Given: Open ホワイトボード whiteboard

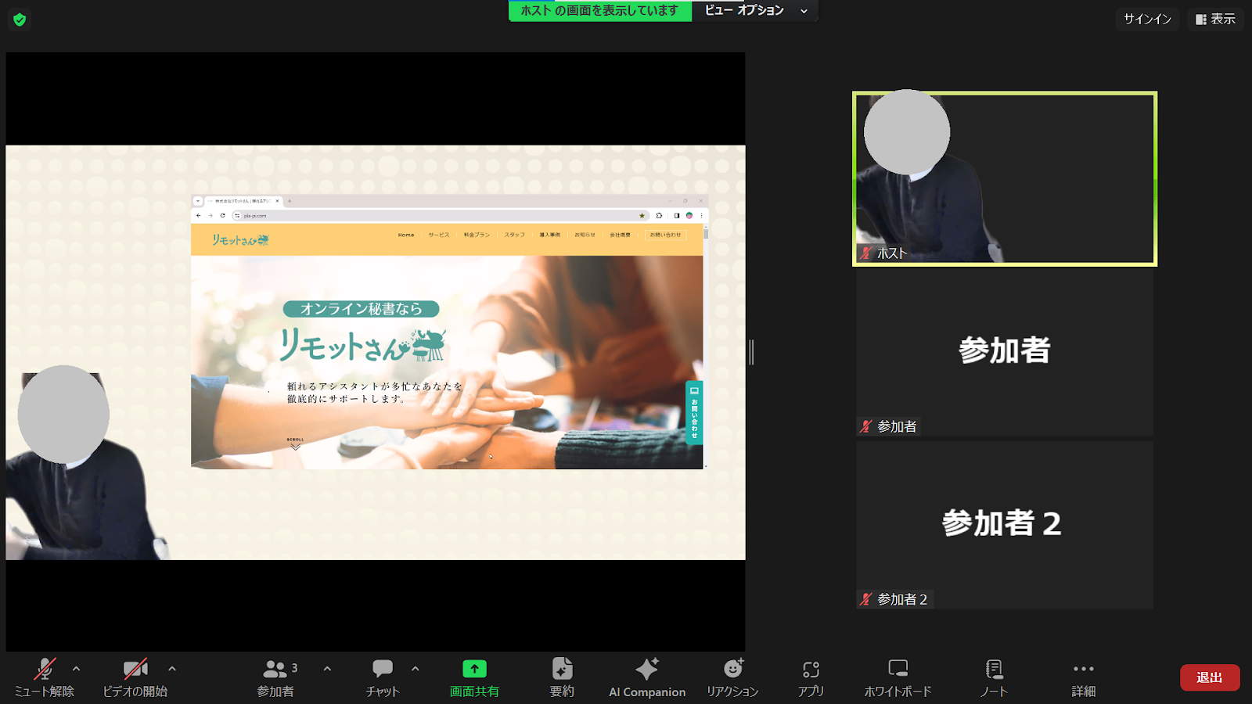Looking at the screenshot, I should (x=898, y=677).
